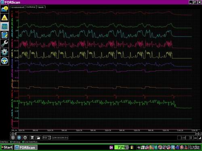Click the scrollbar left arrow button
Image resolution: width=202 pixels, height=151 pixels.
coord(11,134)
